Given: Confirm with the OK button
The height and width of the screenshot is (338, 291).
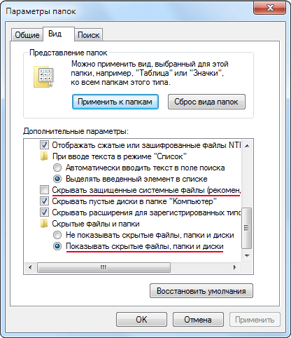Looking at the screenshot, I should tap(141, 319).
